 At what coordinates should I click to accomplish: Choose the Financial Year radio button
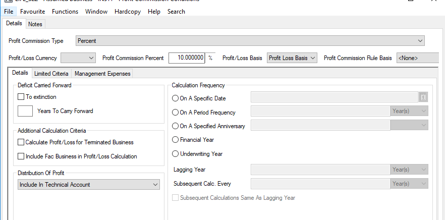tap(176, 140)
